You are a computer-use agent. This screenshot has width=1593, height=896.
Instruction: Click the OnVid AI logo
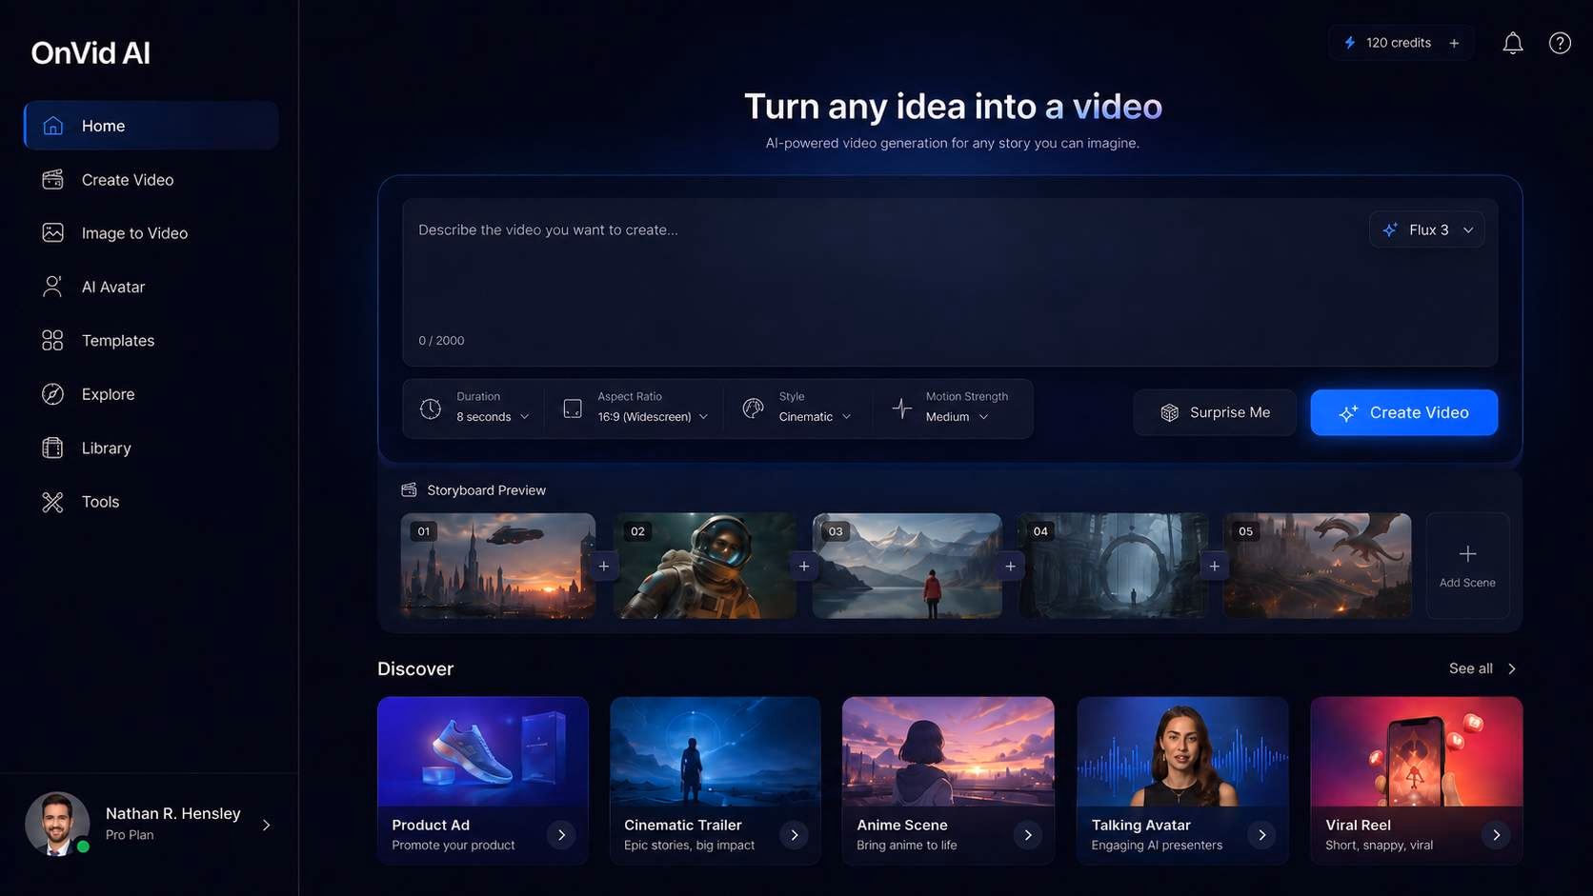pos(91,53)
